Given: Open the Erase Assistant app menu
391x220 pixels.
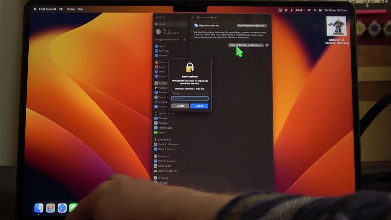Looking at the screenshot, I should (x=47, y=9).
